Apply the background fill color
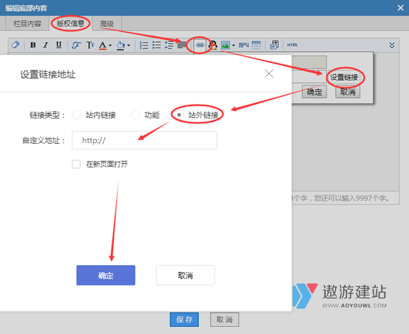Viewport: 409px width, 334px height. (x=121, y=45)
